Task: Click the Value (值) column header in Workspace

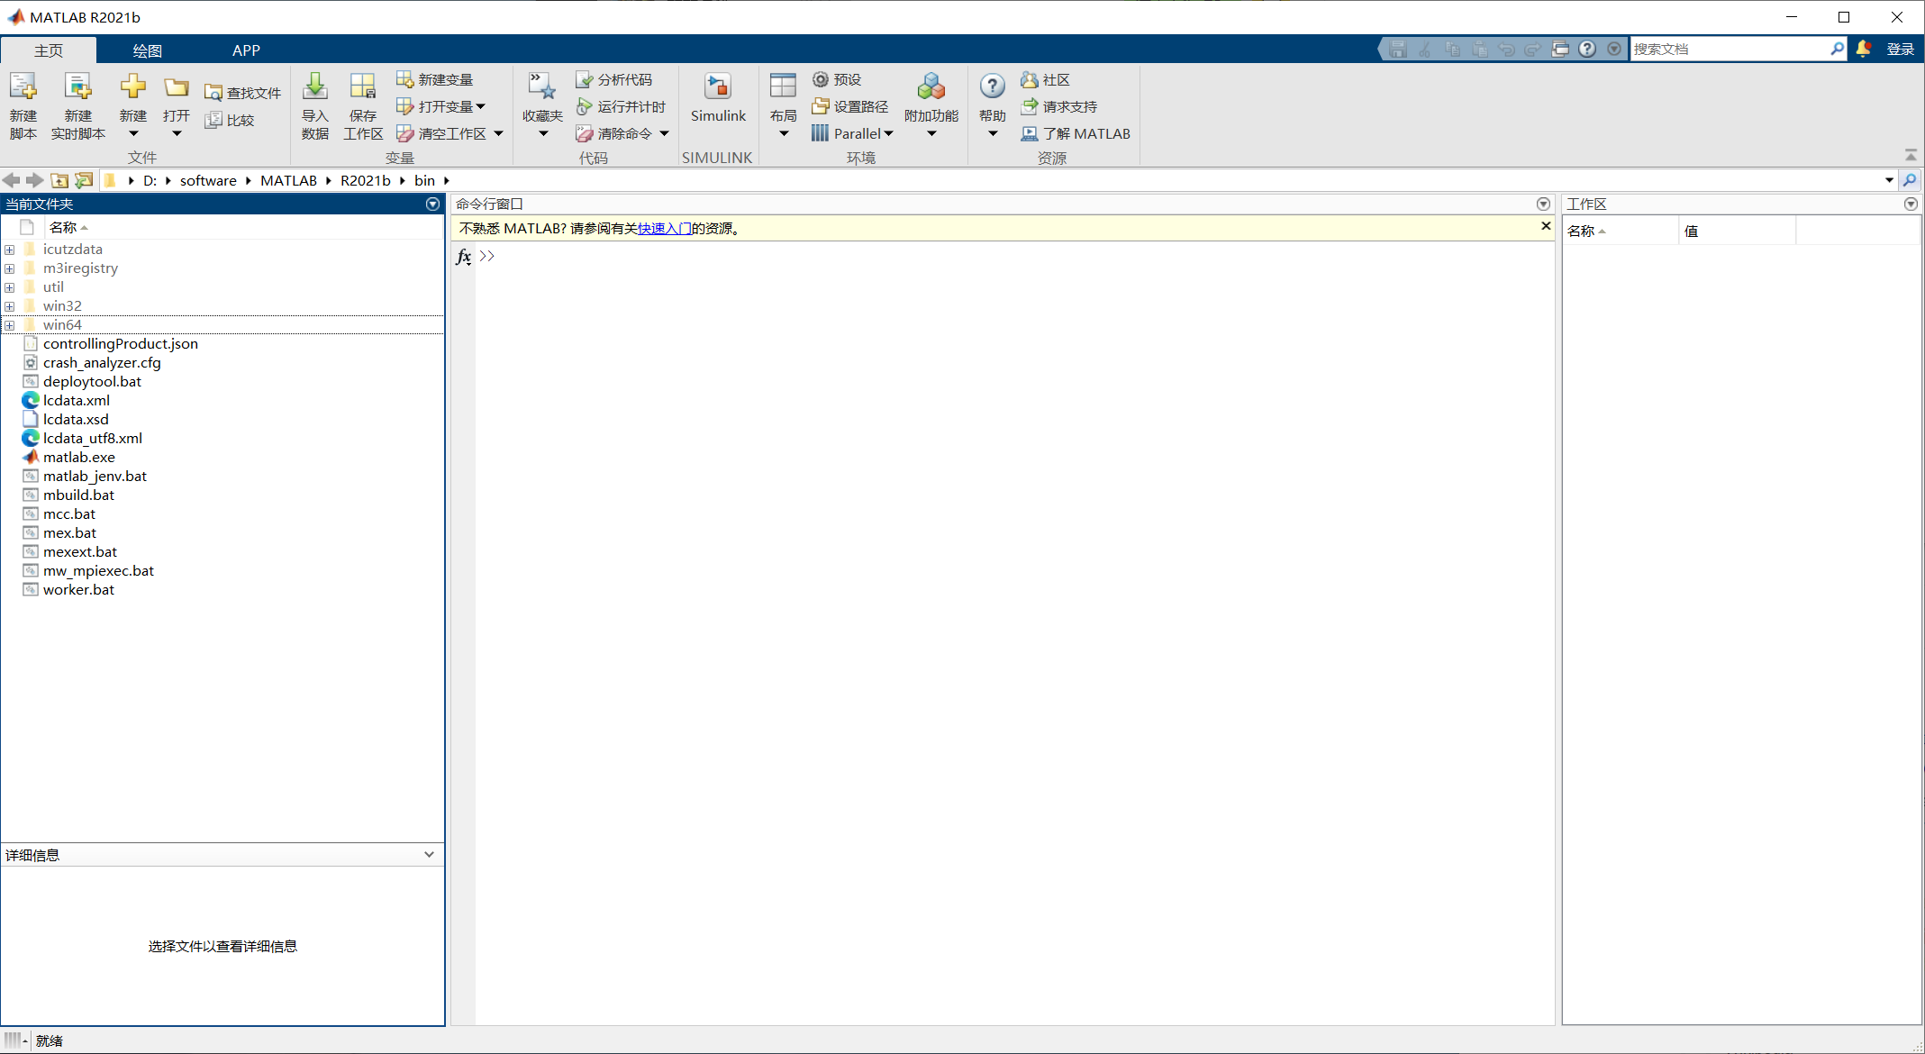Action: (1737, 231)
